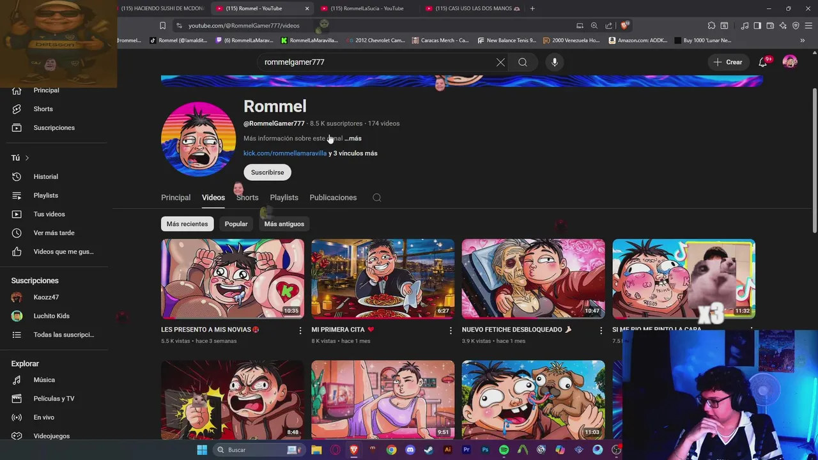Open options for NUEVO FETICHE DESBLOQUEADO video
The width and height of the screenshot is (818, 460).
[601, 330]
